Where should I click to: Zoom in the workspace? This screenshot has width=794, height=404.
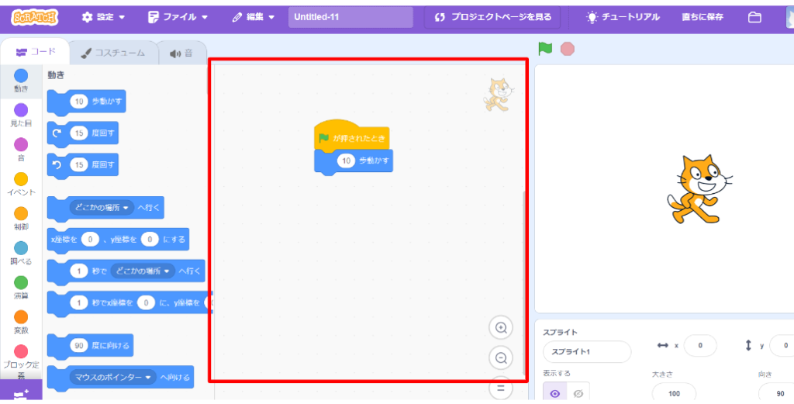point(501,327)
